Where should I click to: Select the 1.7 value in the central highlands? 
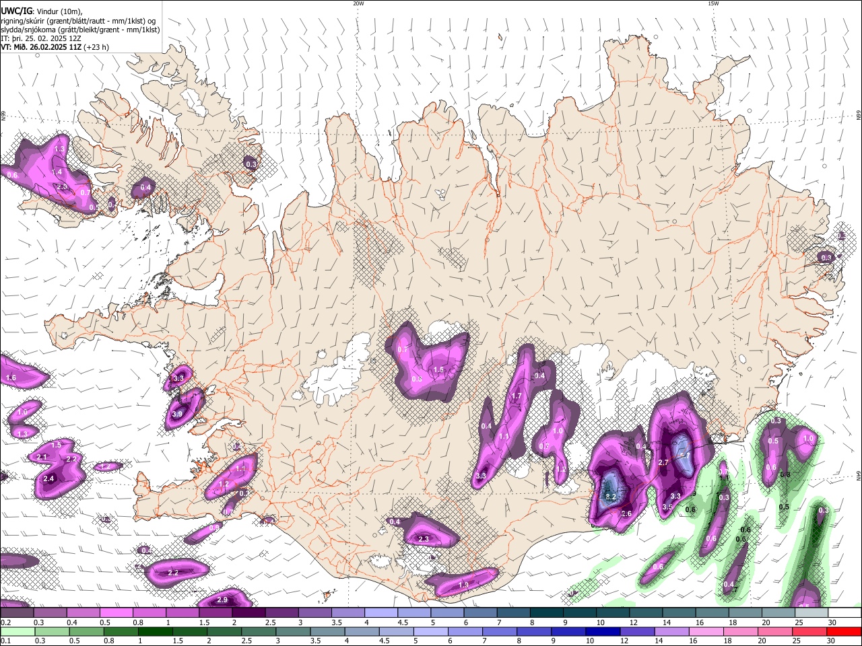[x=517, y=396]
